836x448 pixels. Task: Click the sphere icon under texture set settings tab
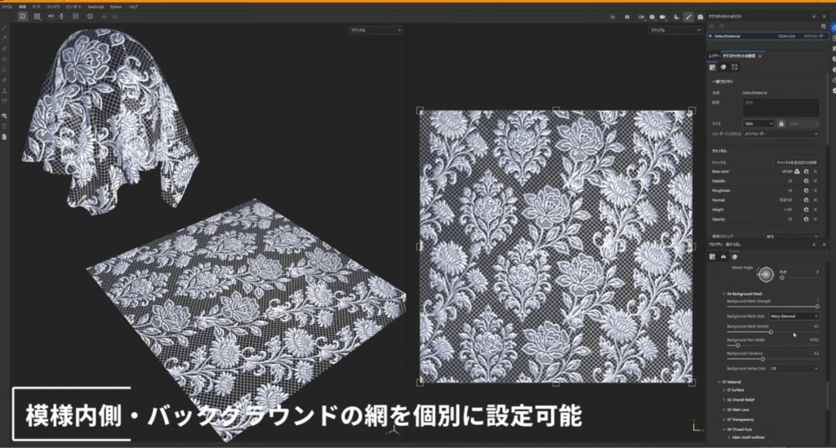tap(723, 67)
